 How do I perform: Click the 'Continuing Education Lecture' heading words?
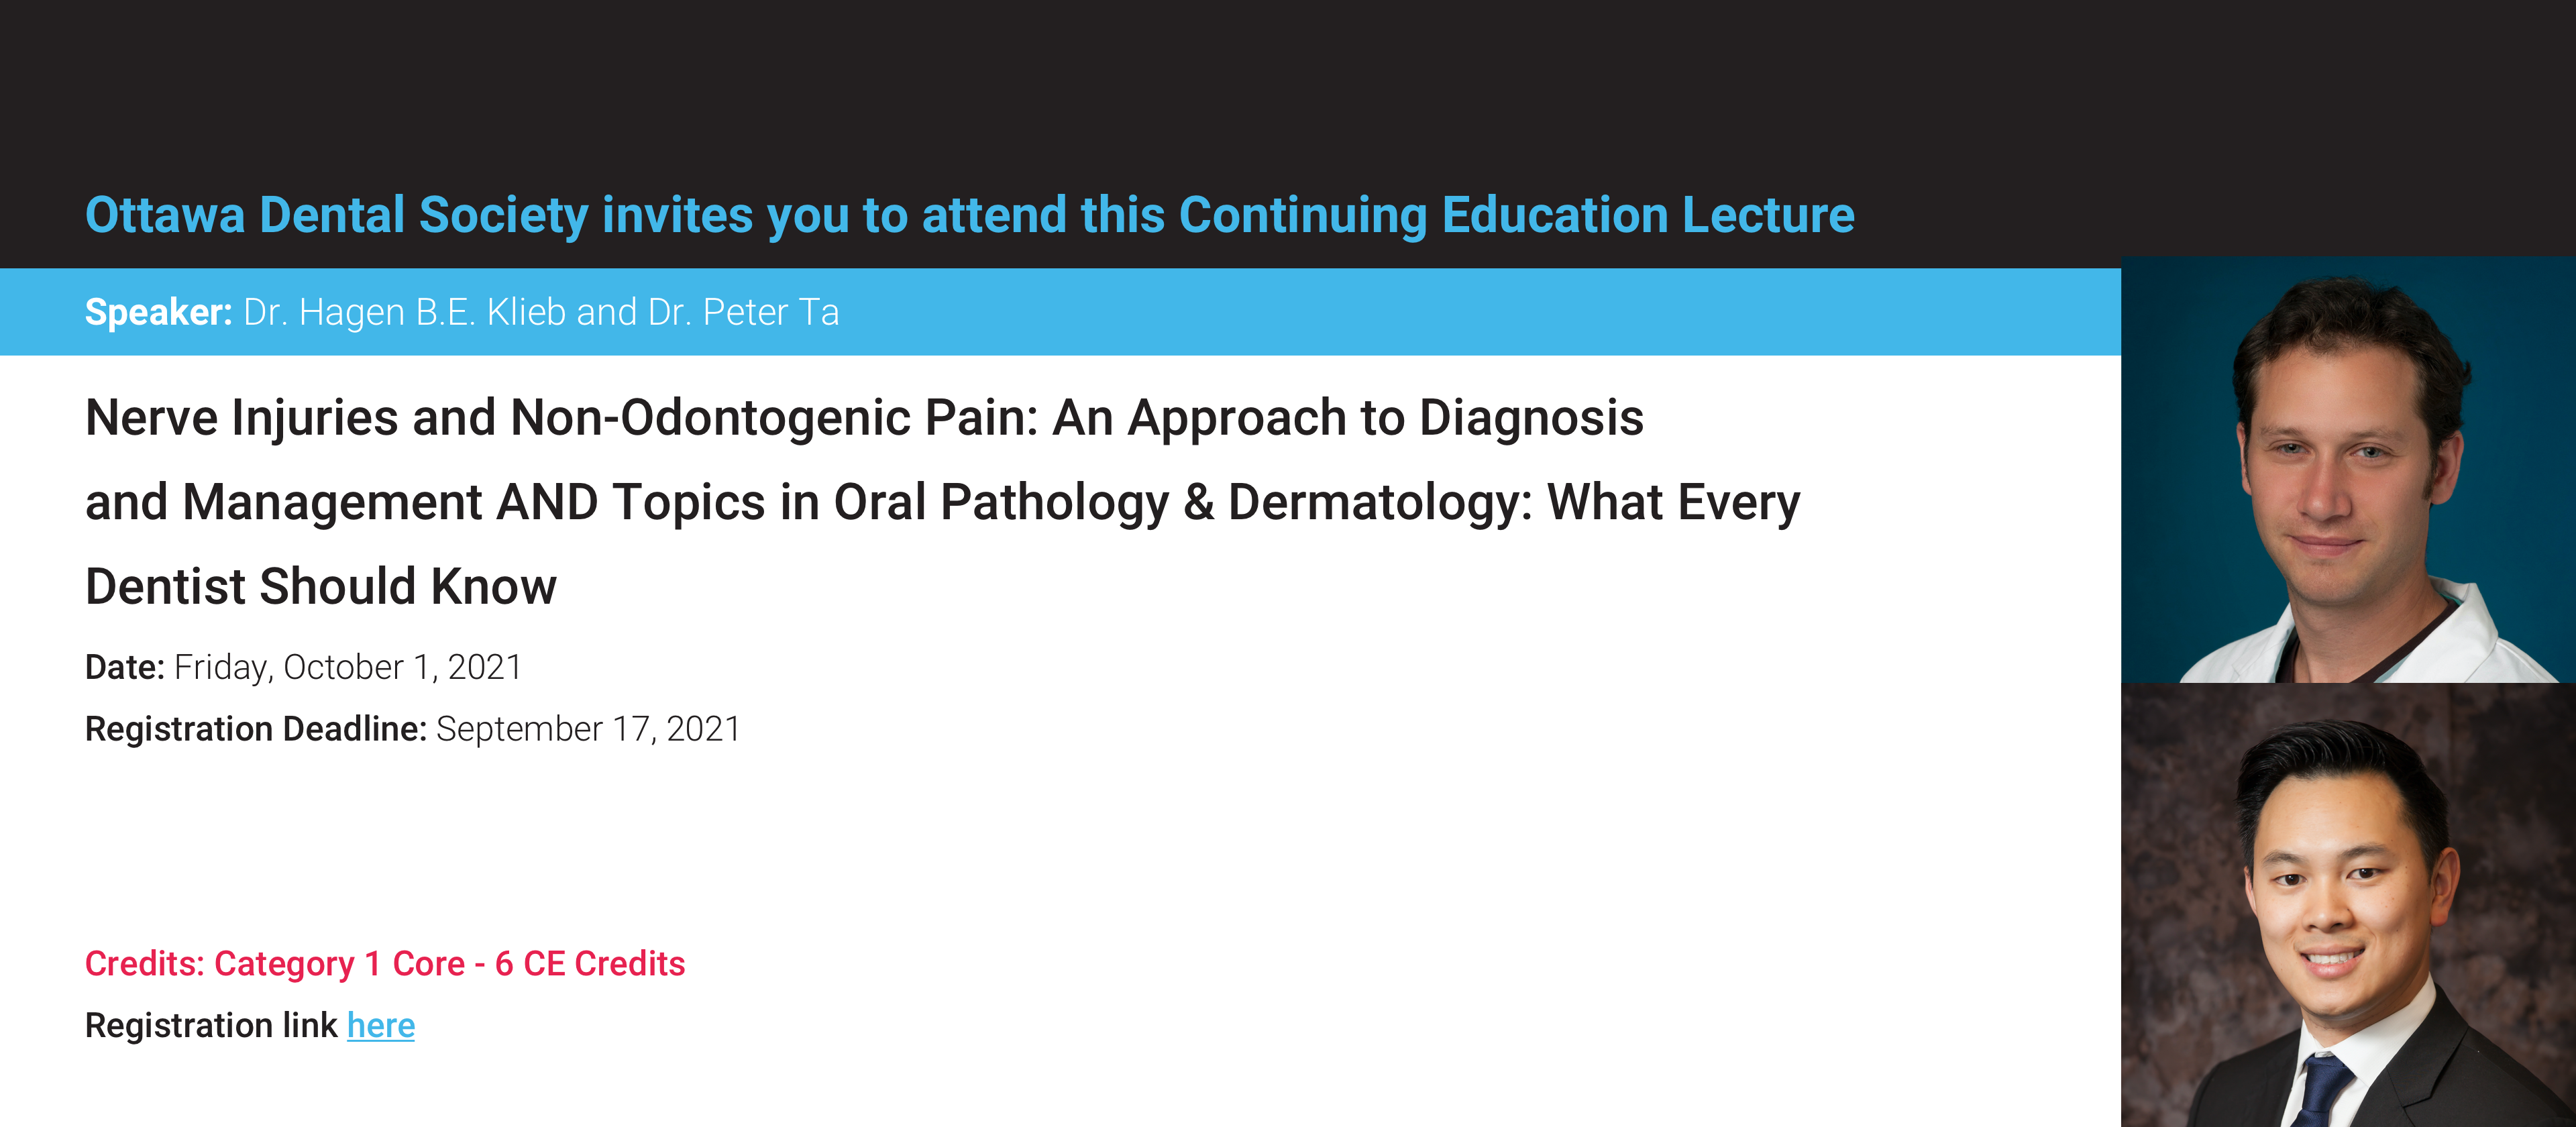point(1517,215)
